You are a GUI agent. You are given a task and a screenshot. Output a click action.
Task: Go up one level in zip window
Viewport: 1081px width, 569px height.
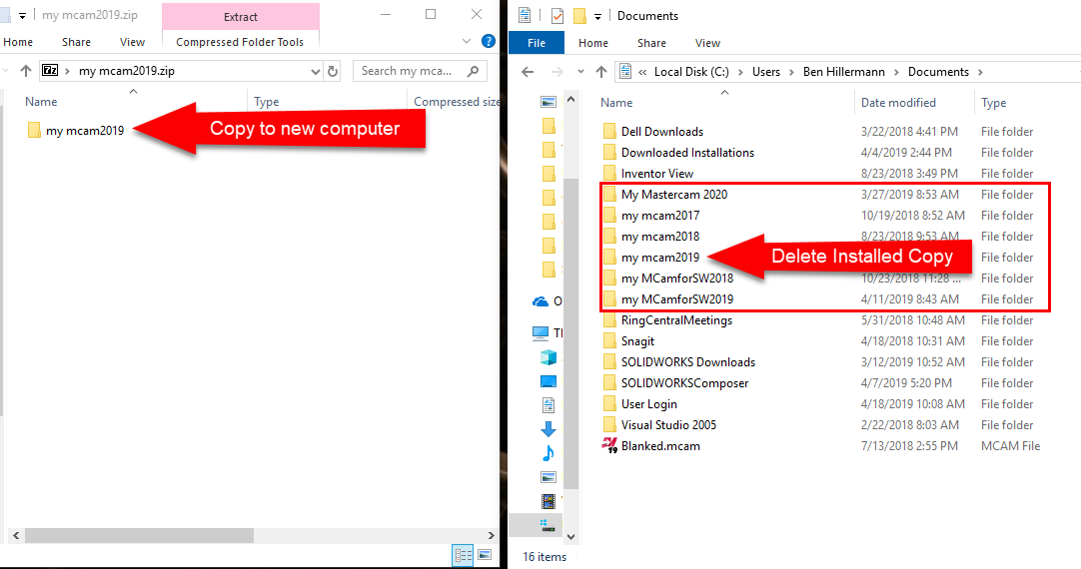26,70
